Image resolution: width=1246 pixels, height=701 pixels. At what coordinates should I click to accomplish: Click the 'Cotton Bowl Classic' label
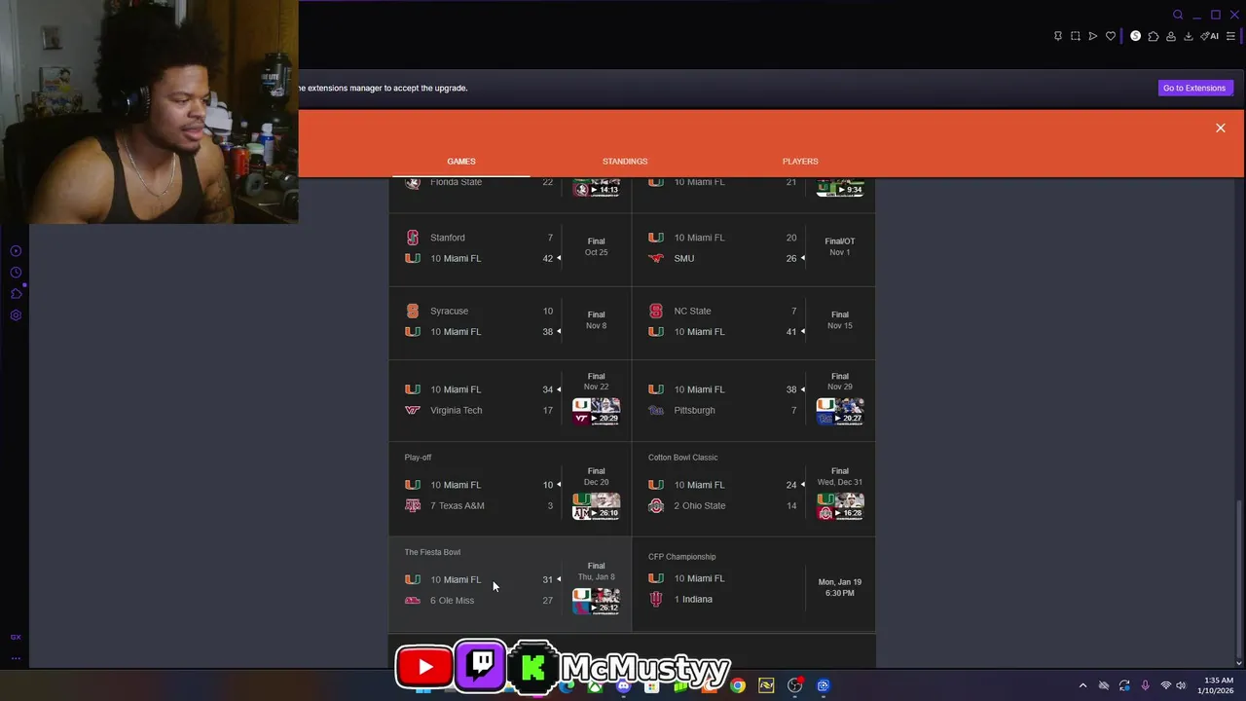coord(682,458)
